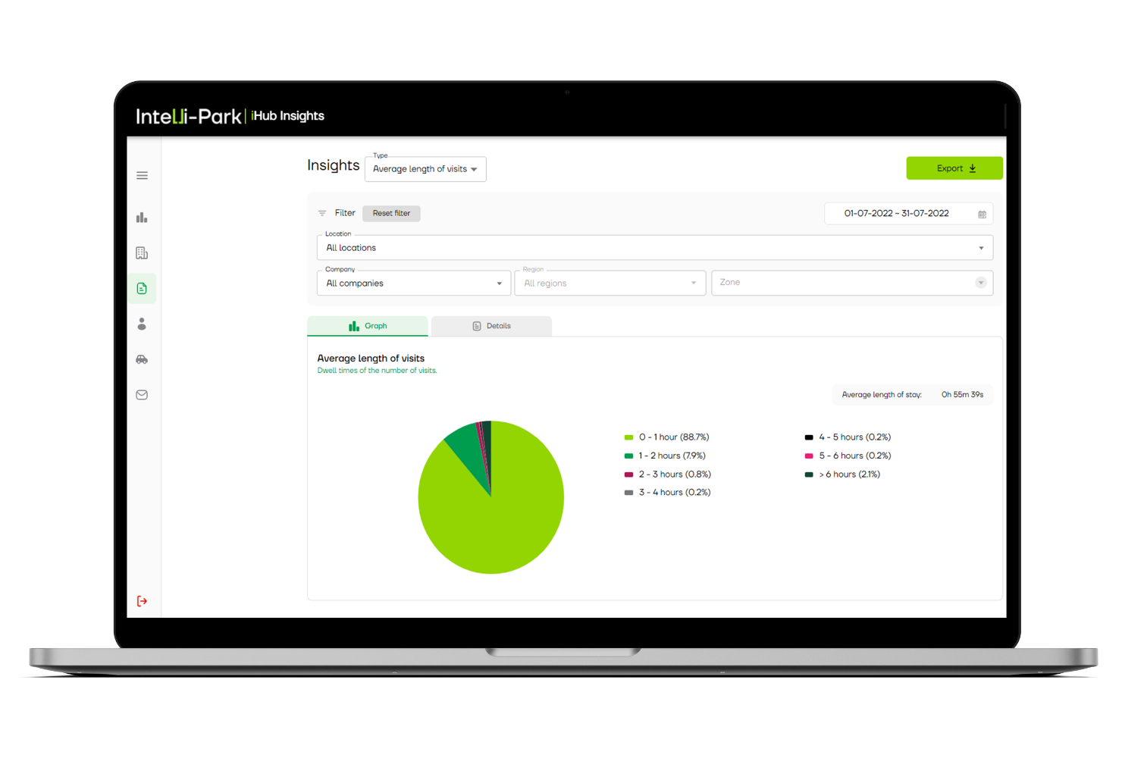Open the person users sidebar icon
1122x758 pixels.
pyautogui.click(x=142, y=324)
